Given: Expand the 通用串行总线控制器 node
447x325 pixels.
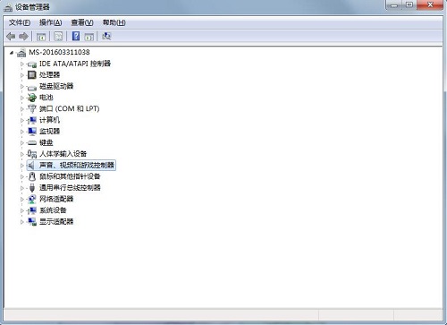Looking at the screenshot, I should pos(22,188).
